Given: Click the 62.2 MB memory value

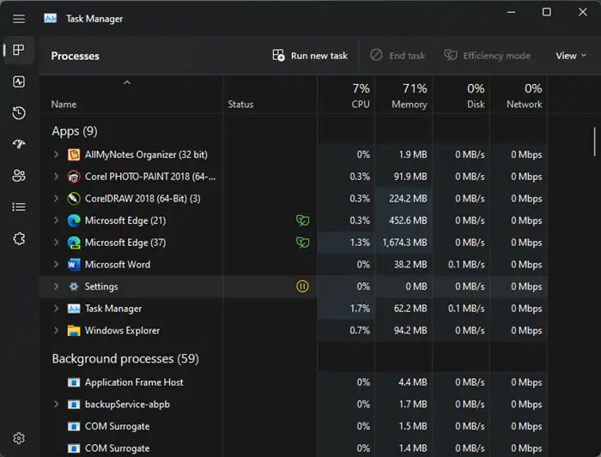Looking at the screenshot, I should pos(410,309).
